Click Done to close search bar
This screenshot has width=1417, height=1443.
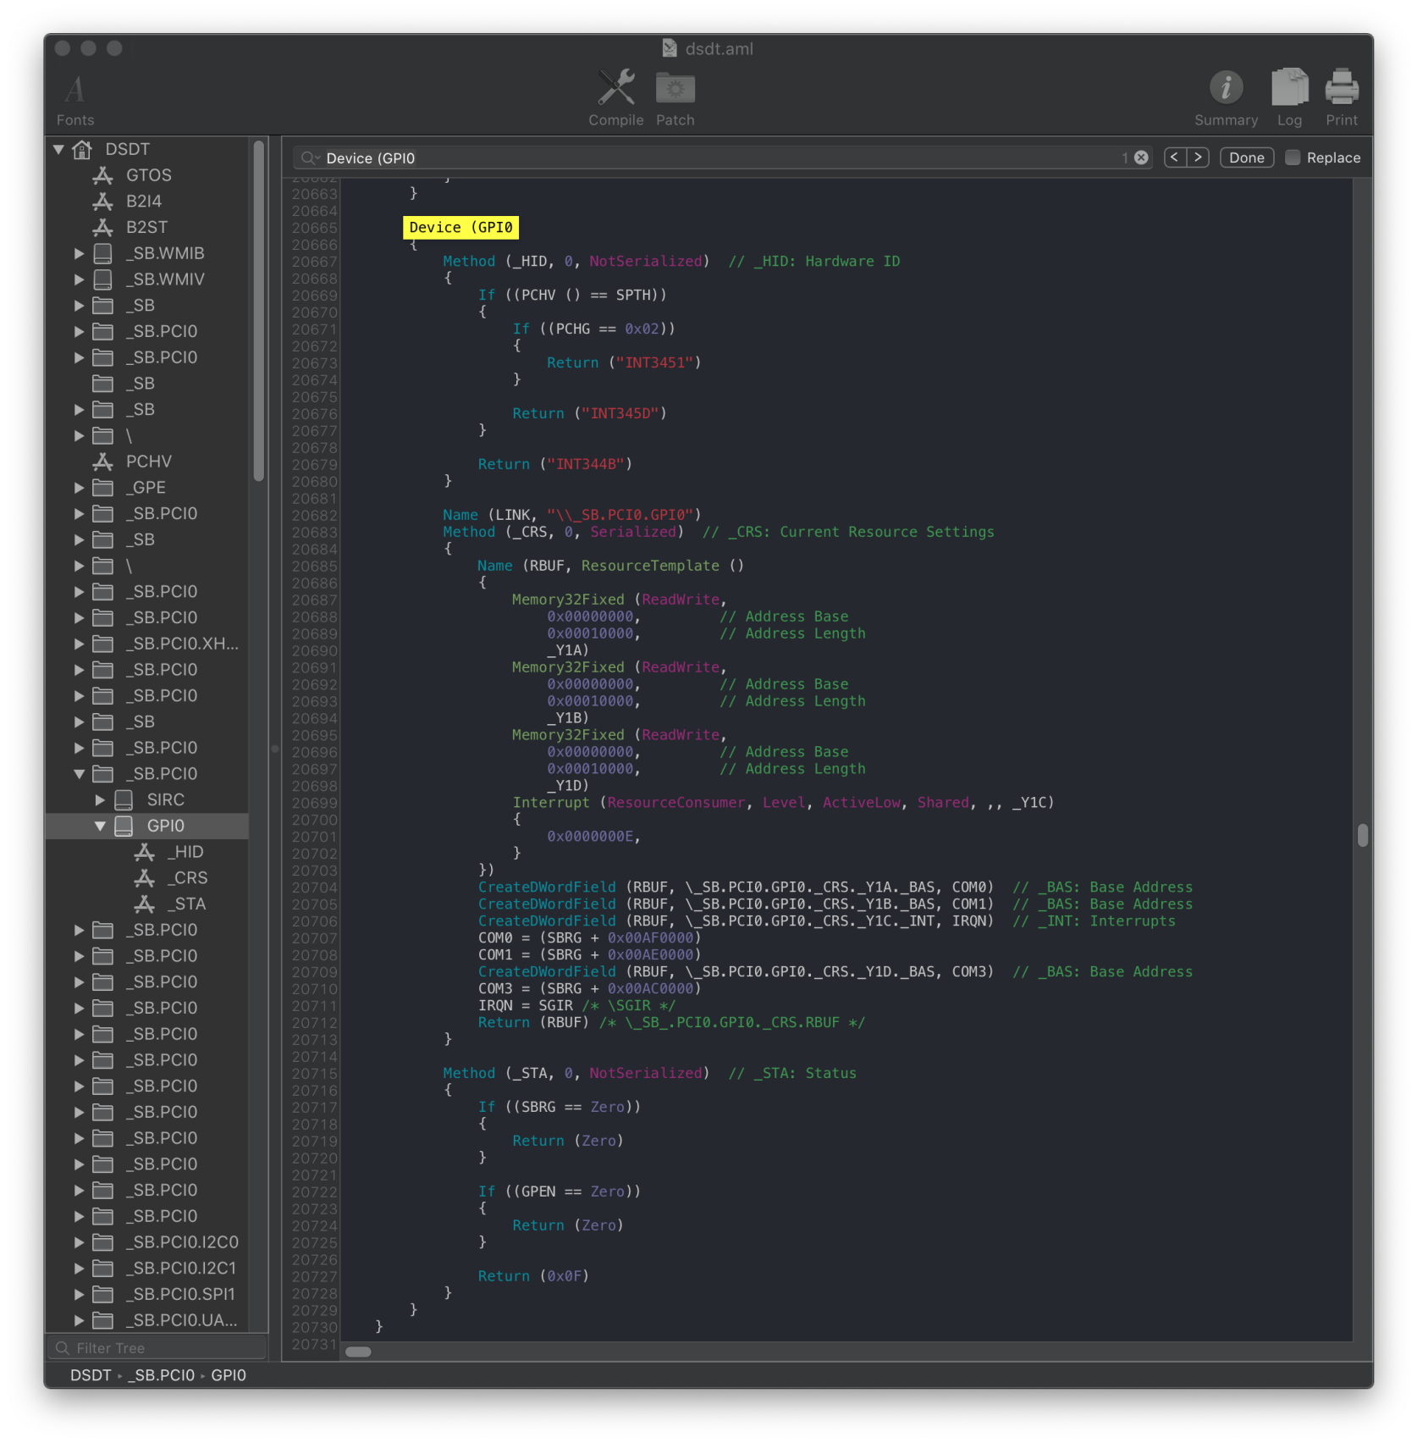tap(1246, 158)
